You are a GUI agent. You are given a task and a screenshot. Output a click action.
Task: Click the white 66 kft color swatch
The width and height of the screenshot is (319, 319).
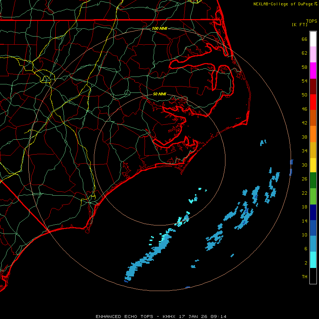pyautogui.click(x=313, y=39)
